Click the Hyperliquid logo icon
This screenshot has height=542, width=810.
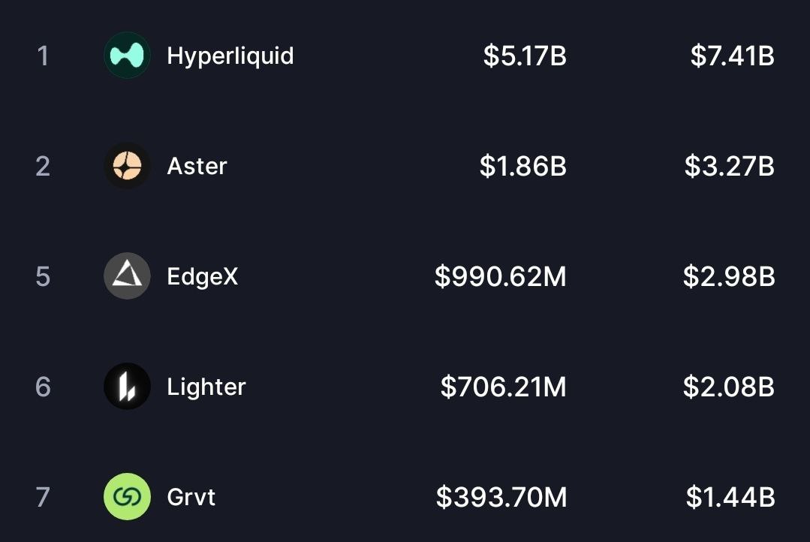tap(127, 56)
